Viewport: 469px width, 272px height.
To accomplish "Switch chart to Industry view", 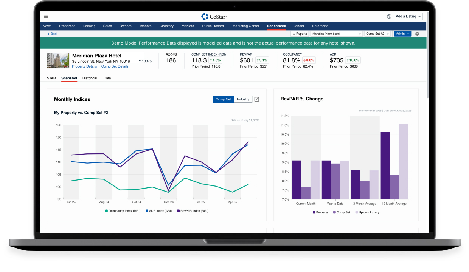I will coord(243,99).
